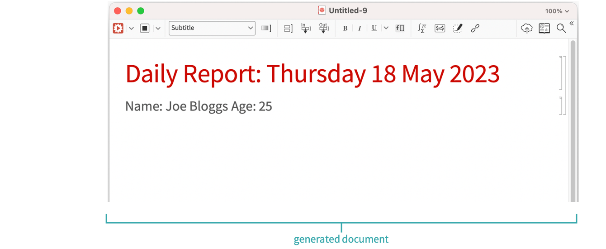Toggle underline formatting
Viewport: 606px width, 249px height.
point(374,28)
